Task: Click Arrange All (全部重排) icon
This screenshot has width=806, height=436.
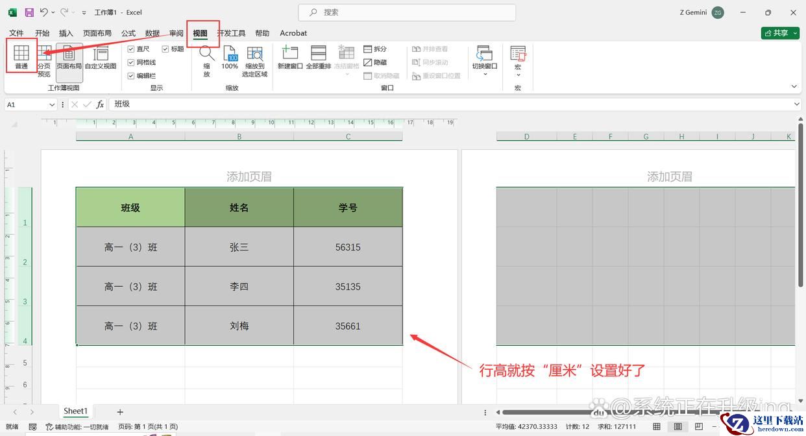Action: pos(318,57)
